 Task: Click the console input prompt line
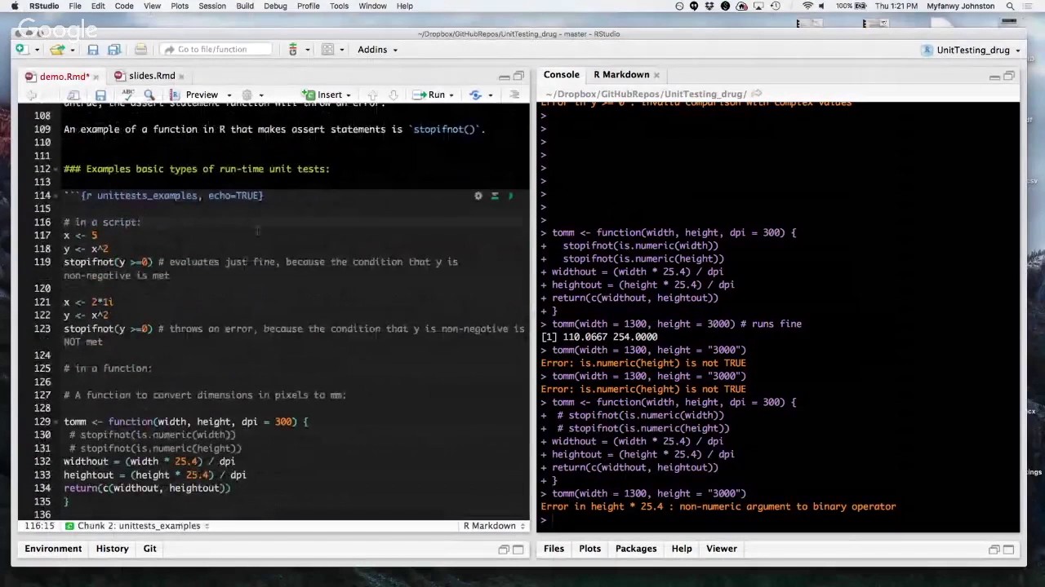pyautogui.click(x=777, y=519)
